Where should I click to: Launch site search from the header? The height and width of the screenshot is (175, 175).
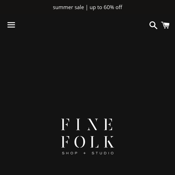pyautogui.click(x=153, y=25)
